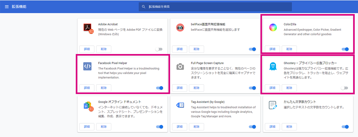Screen dimensions: 358x137
Task: Click the search magnifier icon
Action: [x=144, y=7]
